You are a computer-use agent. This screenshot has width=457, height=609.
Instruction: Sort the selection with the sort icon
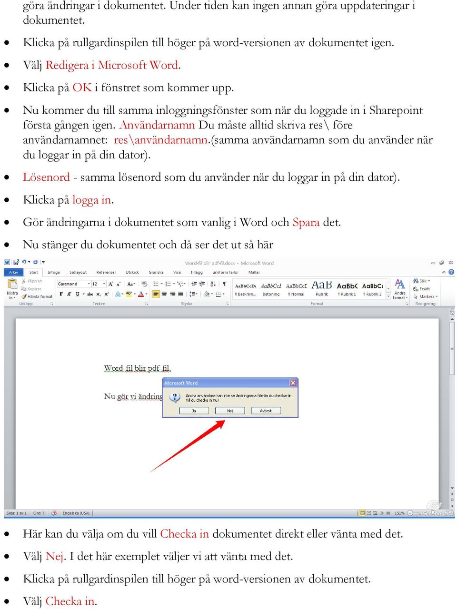(x=213, y=284)
